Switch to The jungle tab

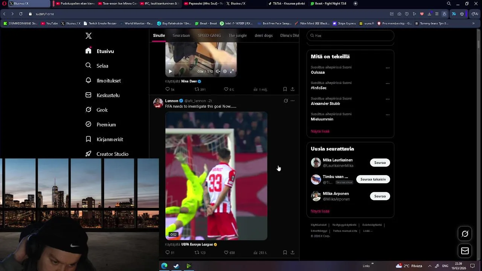[x=238, y=35]
